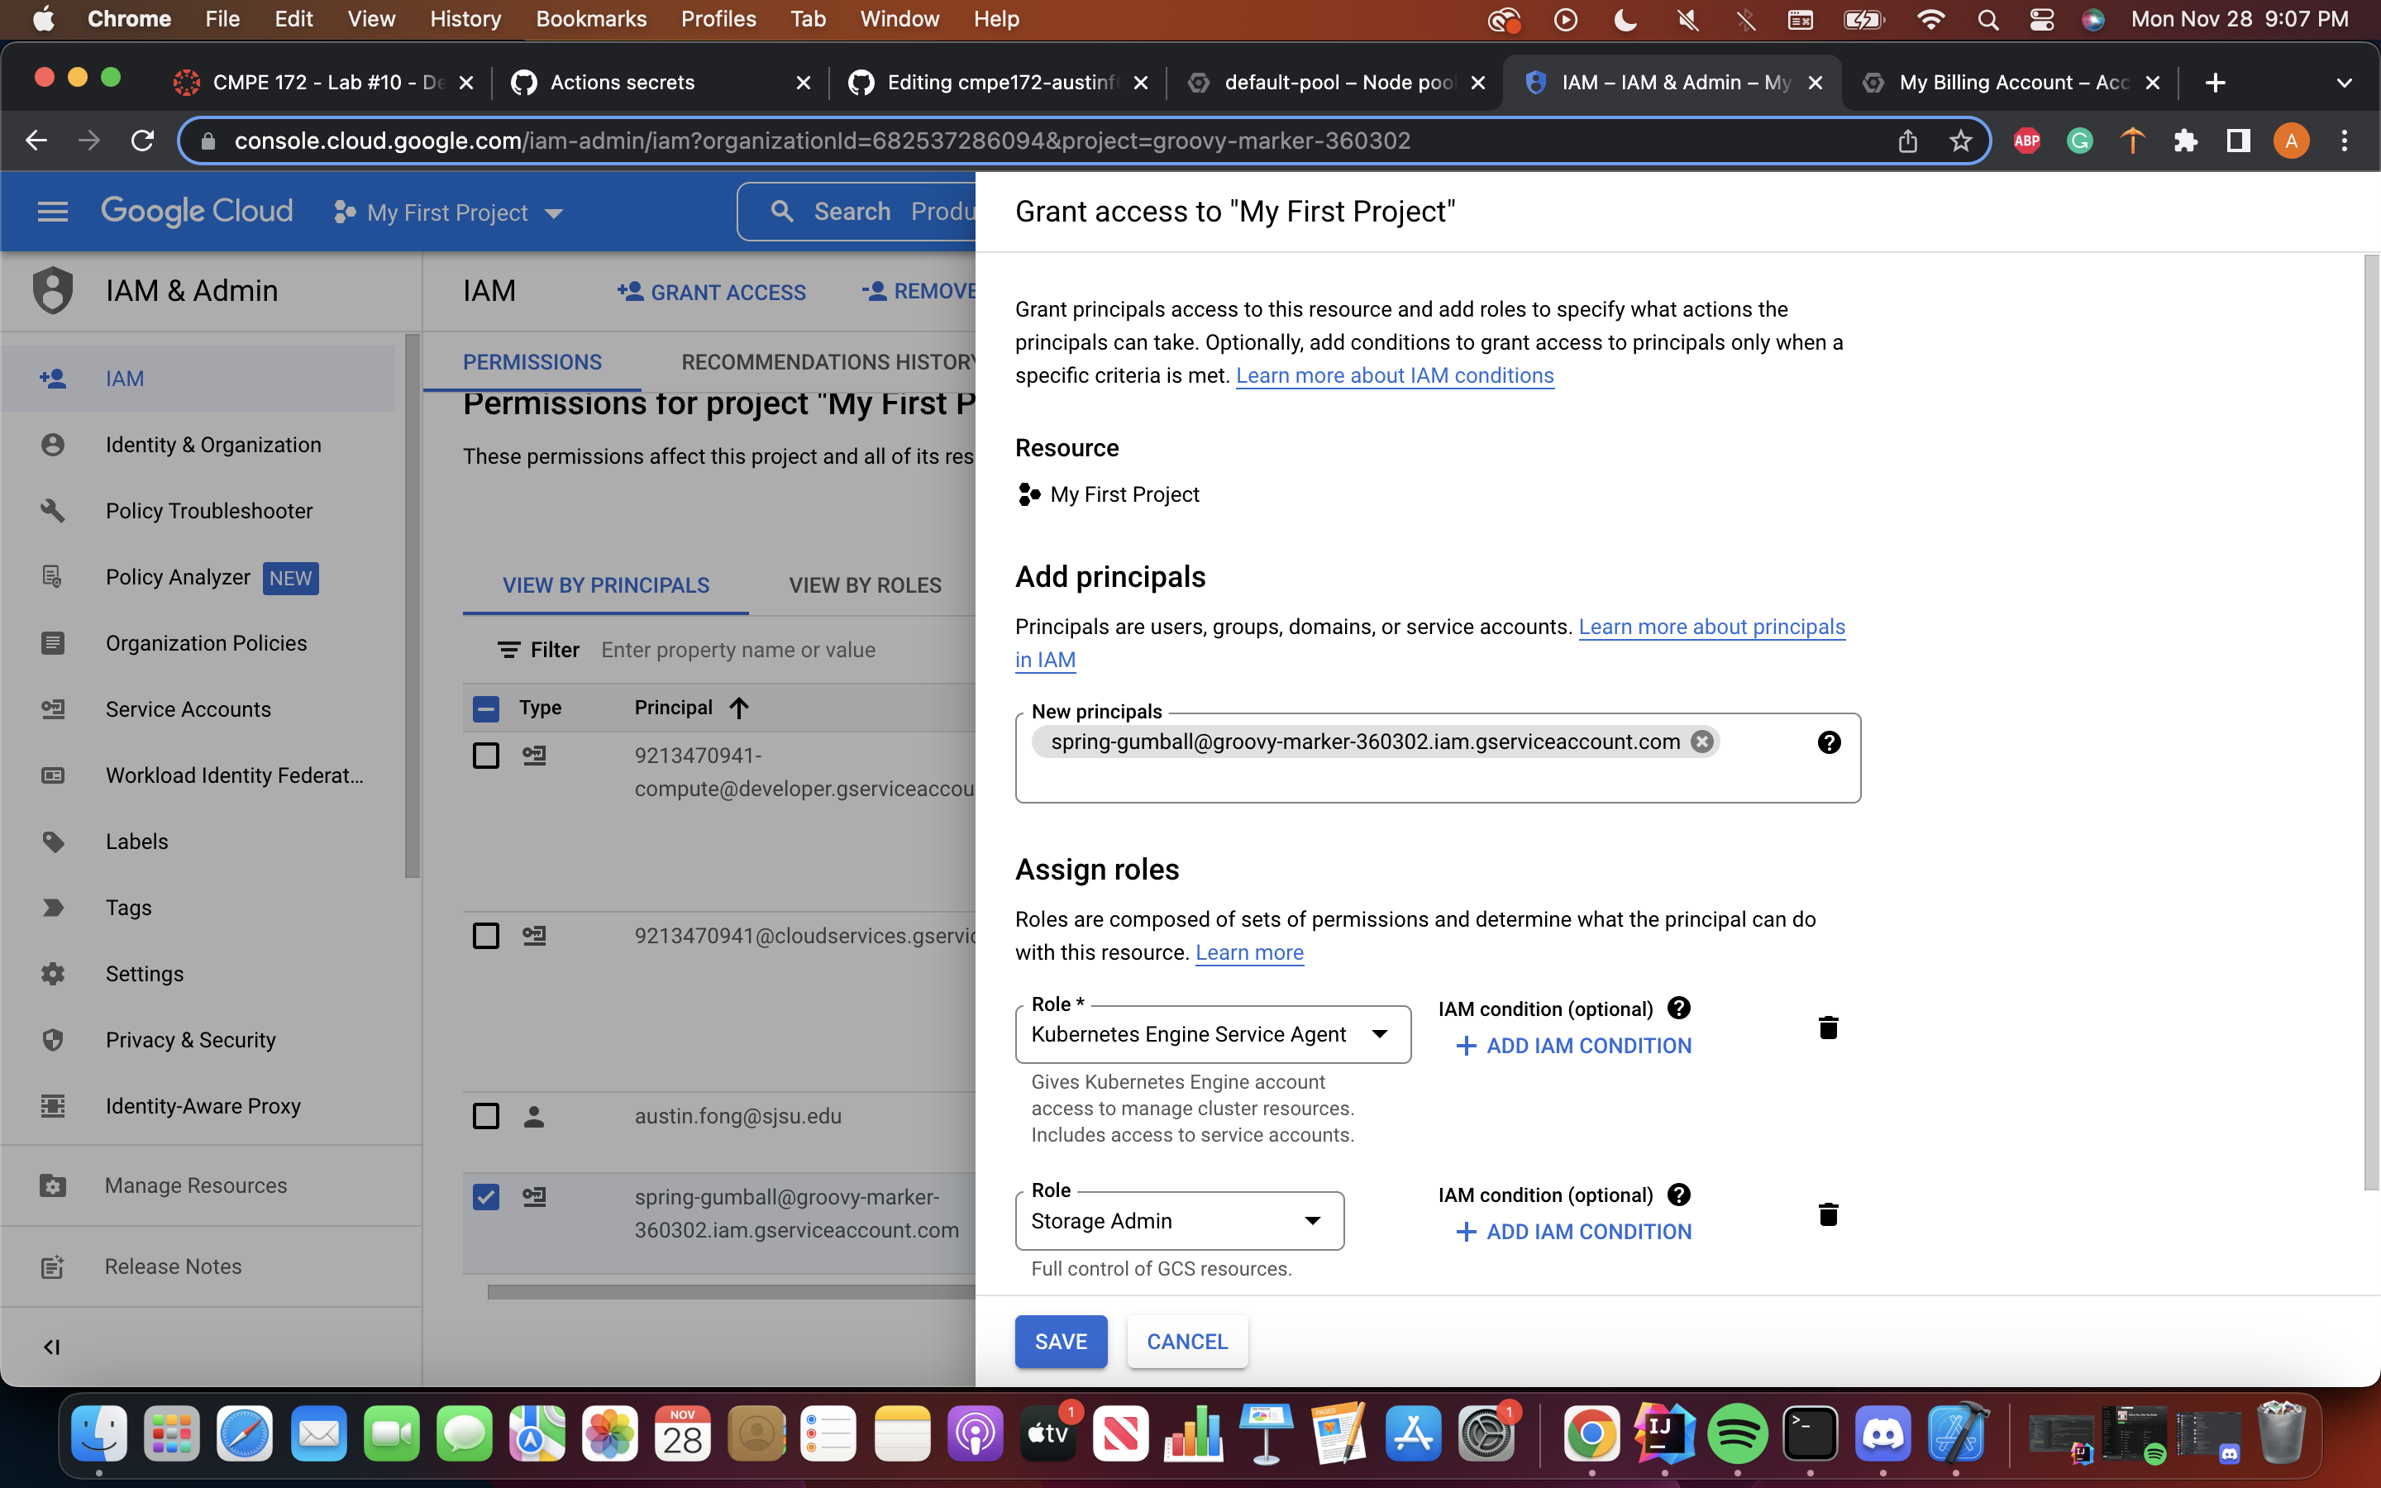Click Grant Access button
This screenshot has width=2381, height=1488.
pos(711,293)
